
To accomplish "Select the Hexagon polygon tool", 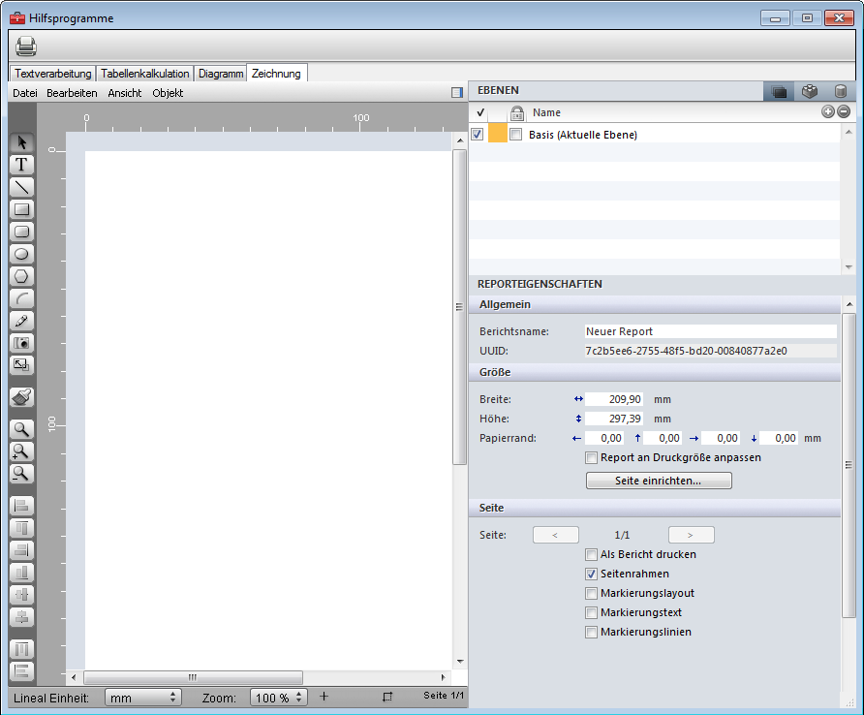I will coord(21,276).
